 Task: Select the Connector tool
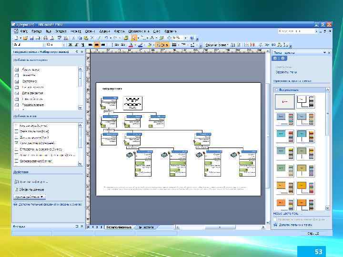click(x=142, y=38)
